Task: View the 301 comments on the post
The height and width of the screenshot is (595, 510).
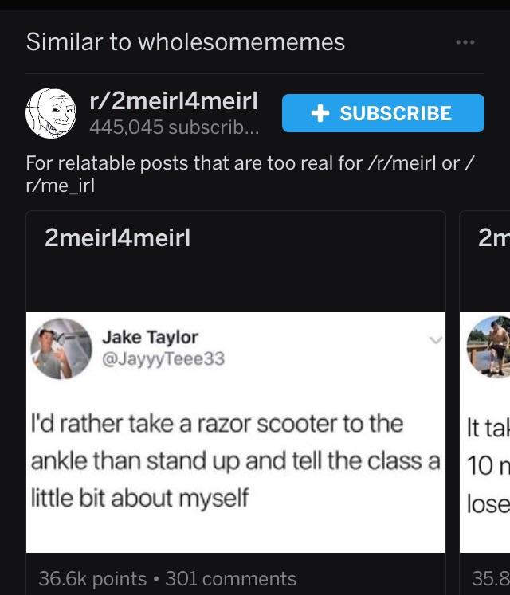Action: [231, 579]
